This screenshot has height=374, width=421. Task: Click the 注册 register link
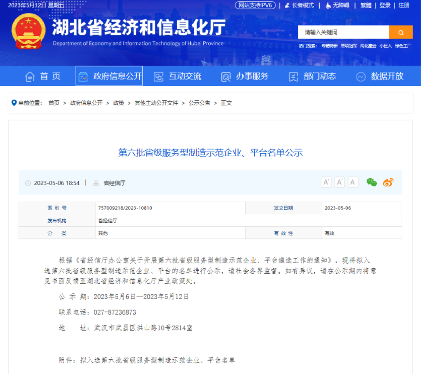(404, 5)
